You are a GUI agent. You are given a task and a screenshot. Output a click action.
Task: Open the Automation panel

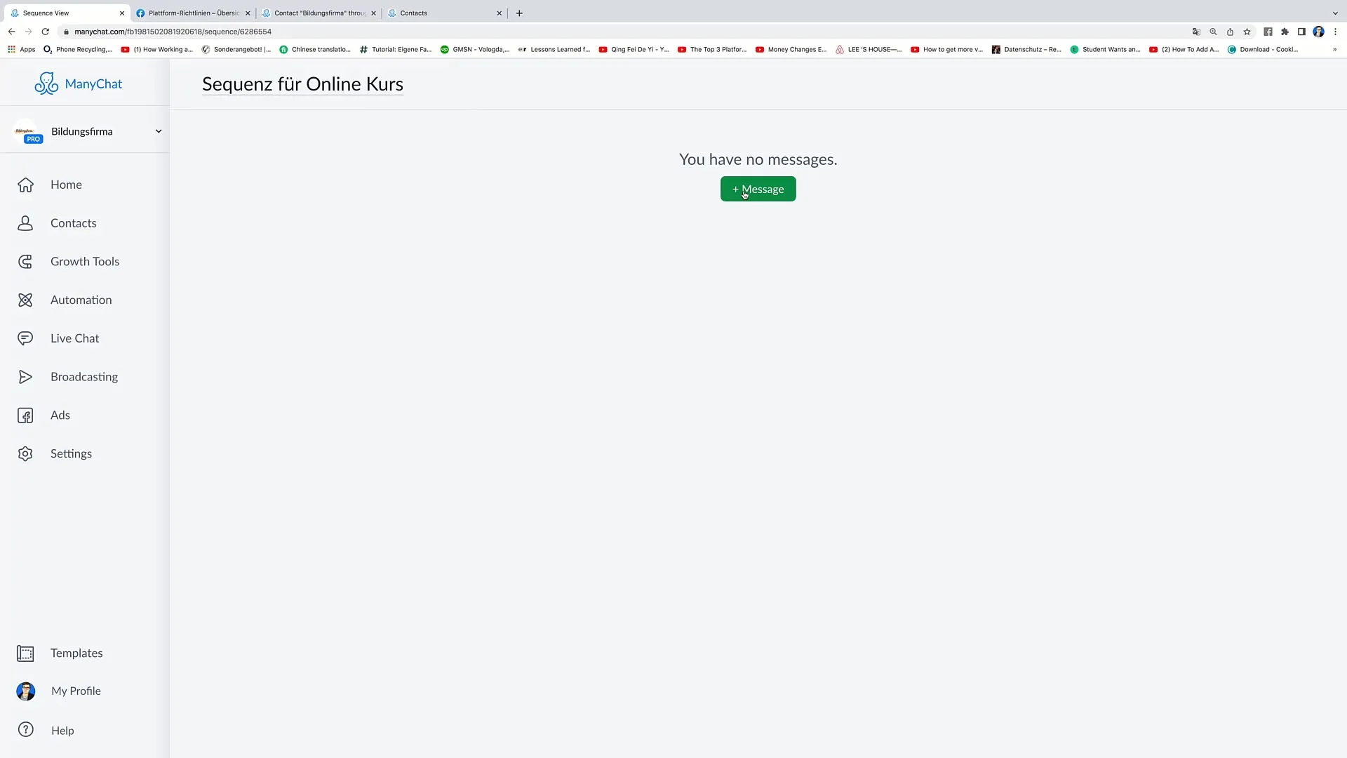(x=81, y=300)
